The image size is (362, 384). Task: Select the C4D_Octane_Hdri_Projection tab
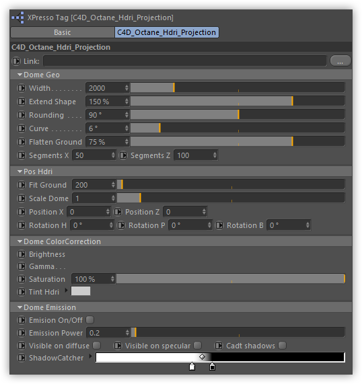click(167, 32)
